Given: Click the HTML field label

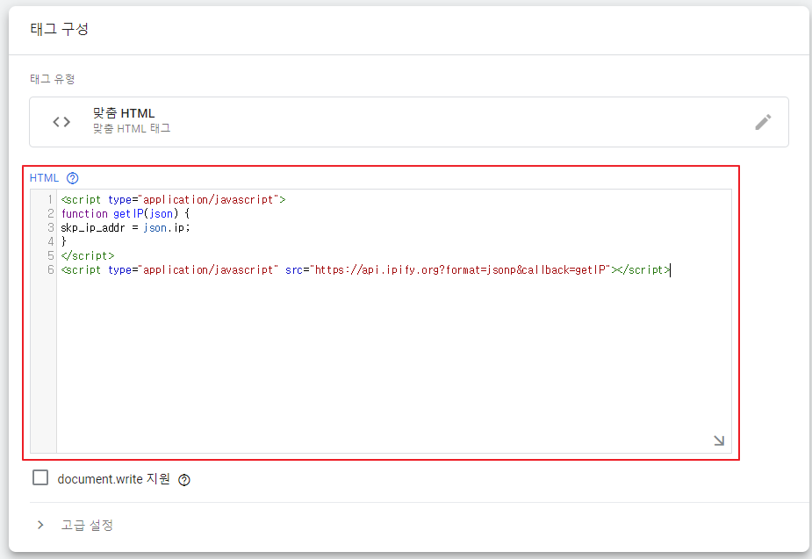Looking at the screenshot, I should point(44,178).
